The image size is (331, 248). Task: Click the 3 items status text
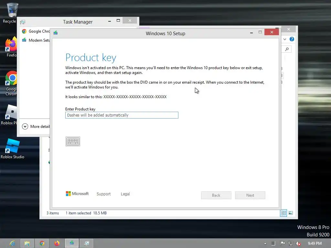coord(53,213)
